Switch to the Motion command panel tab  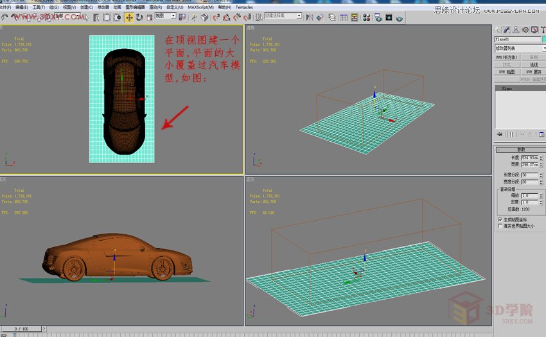tap(525, 30)
